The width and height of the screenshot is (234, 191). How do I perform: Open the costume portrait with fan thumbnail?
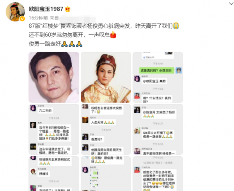point(106,77)
